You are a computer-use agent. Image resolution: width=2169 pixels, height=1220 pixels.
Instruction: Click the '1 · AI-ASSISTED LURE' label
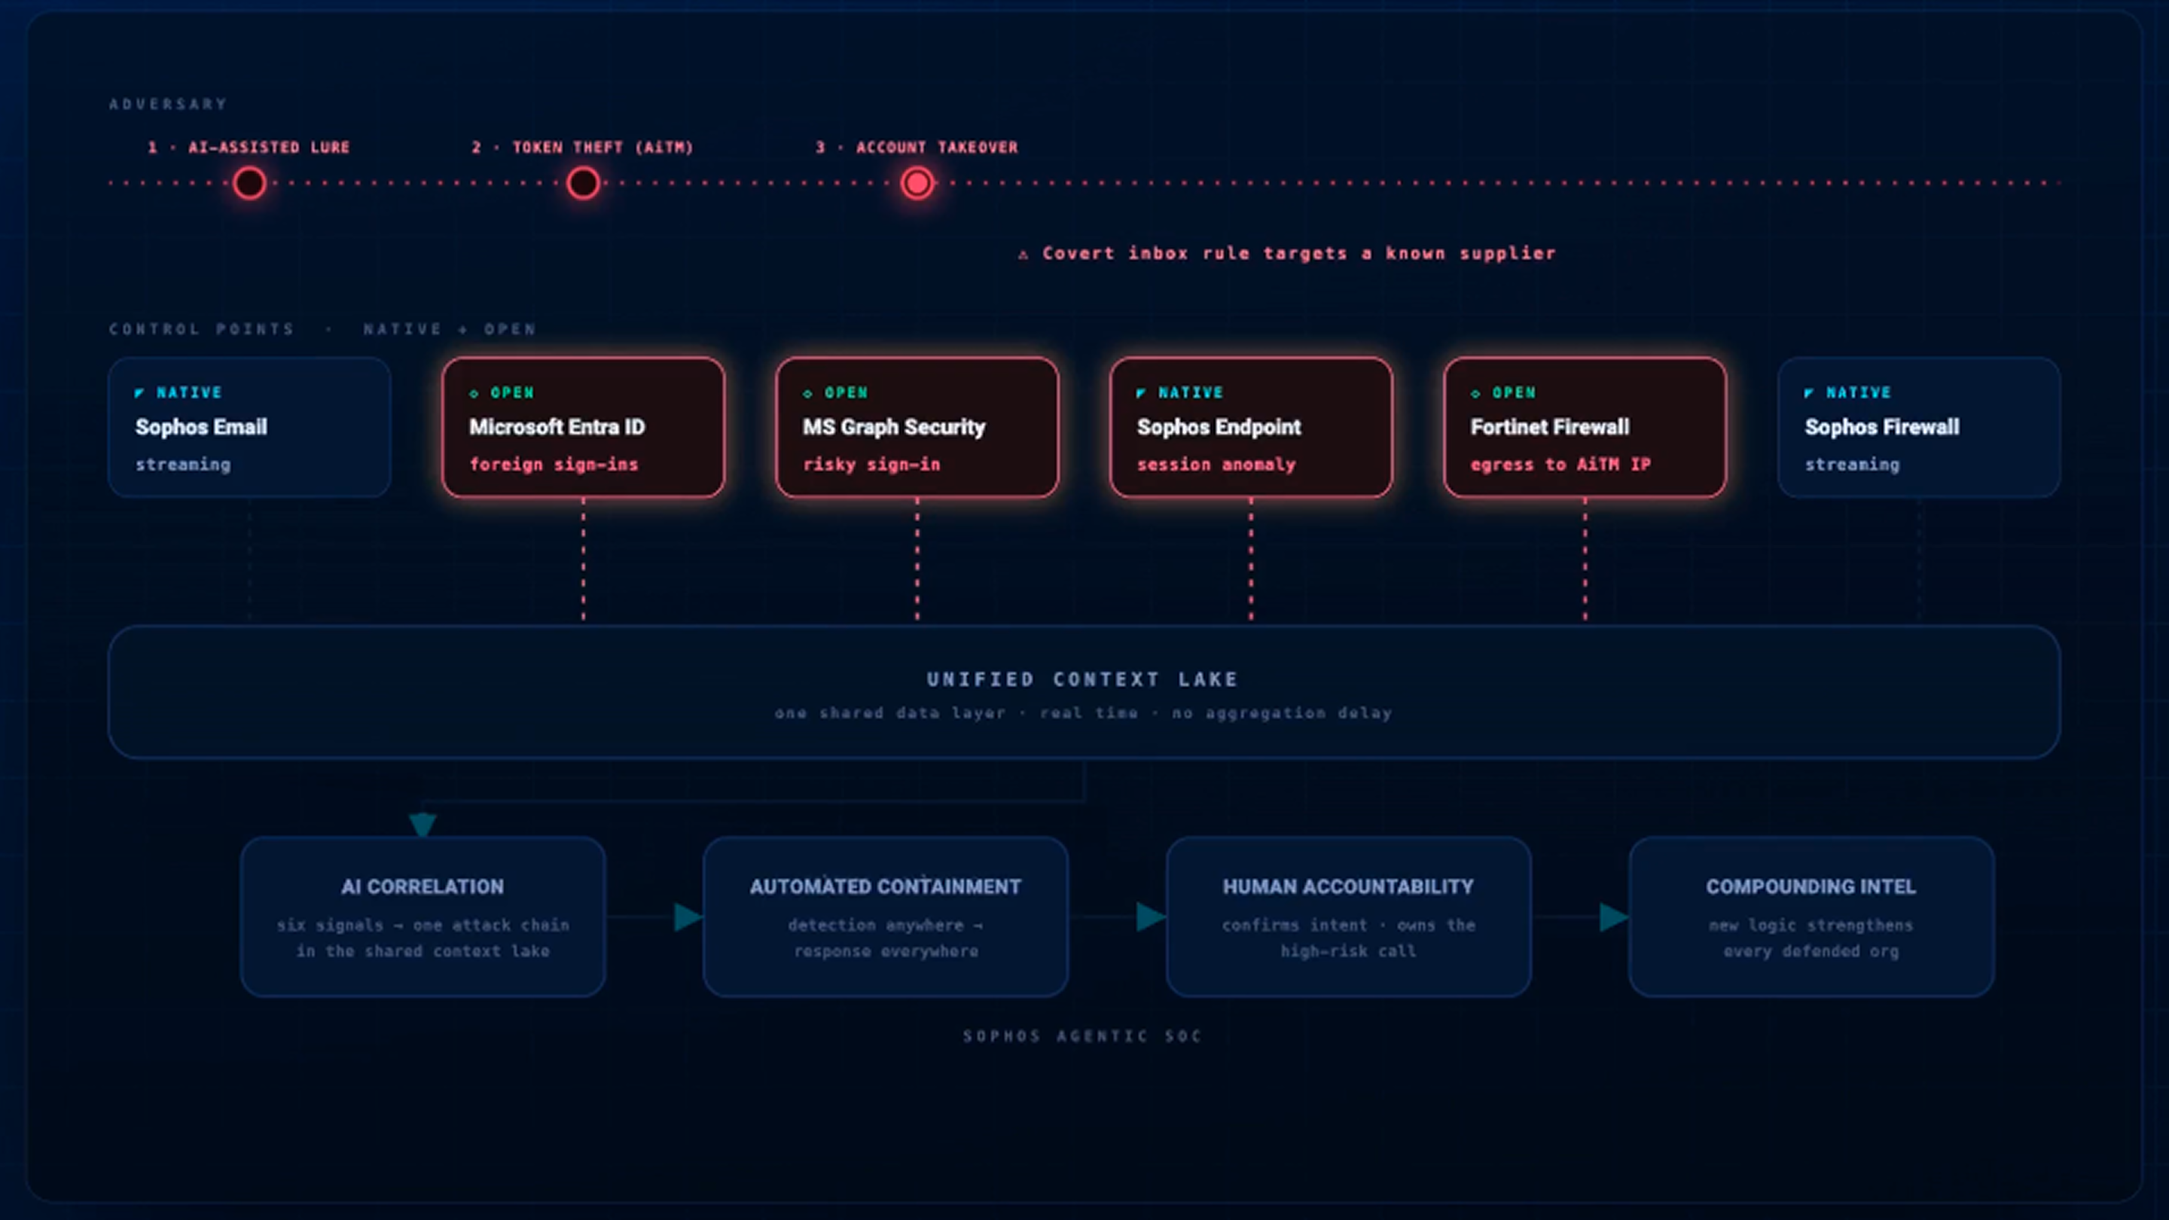coord(249,148)
